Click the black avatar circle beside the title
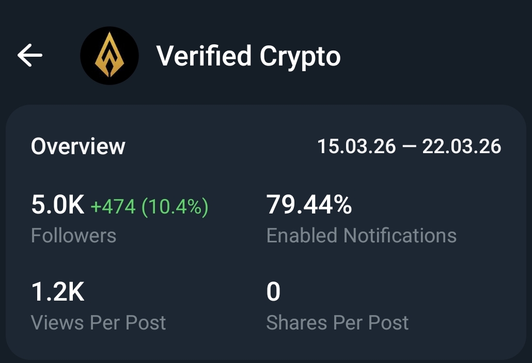This screenshot has height=363, width=532. click(x=110, y=55)
